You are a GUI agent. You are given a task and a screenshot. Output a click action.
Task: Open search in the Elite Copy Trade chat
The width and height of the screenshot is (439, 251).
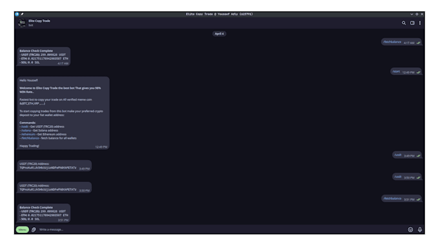click(x=403, y=23)
